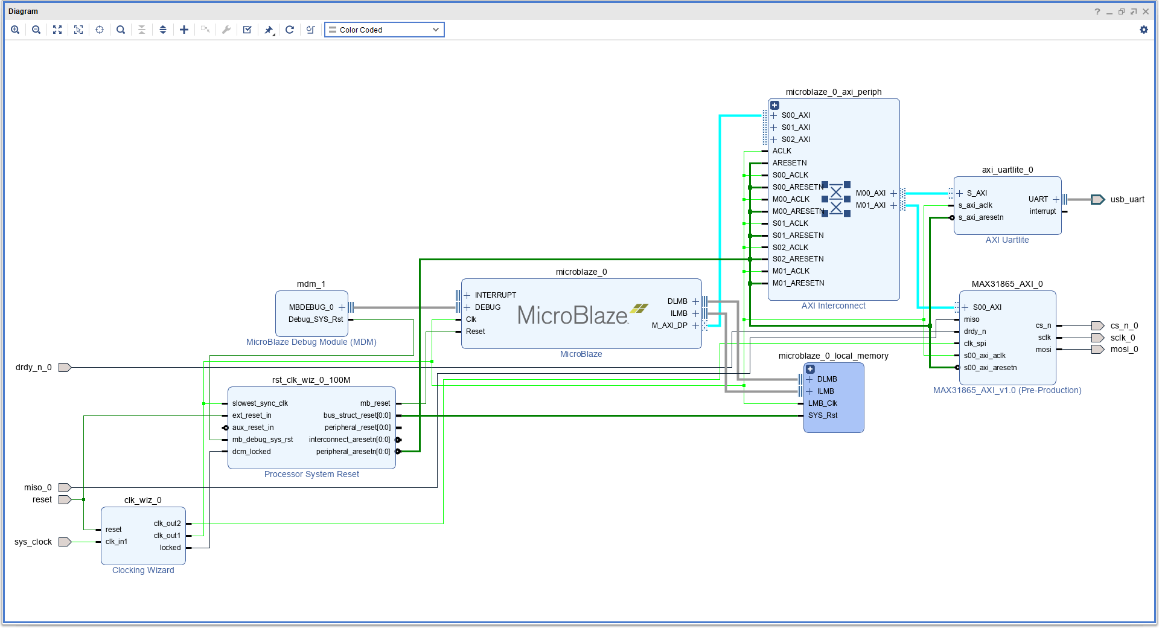Click the Clocking Wizard label

143,570
